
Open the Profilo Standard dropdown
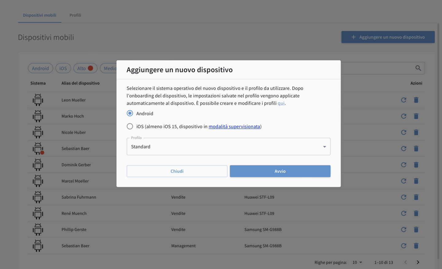tap(228, 147)
